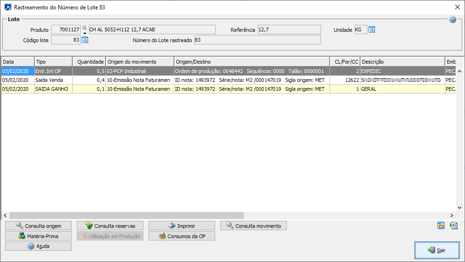Click the Ordem de produção: 0648442 cell
Screen dimensions: 465x262
(x=252, y=71)
